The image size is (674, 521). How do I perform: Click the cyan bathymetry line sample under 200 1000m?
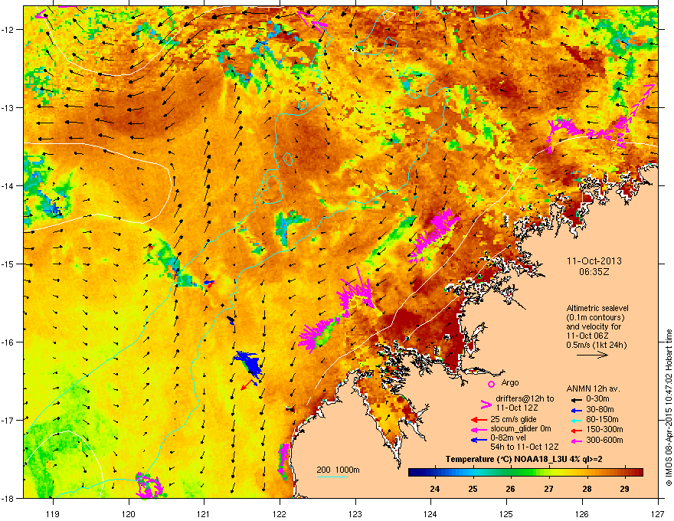click(332, 477)
